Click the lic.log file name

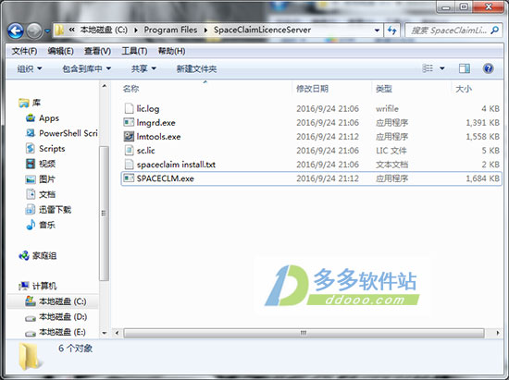tap(148, 109)
